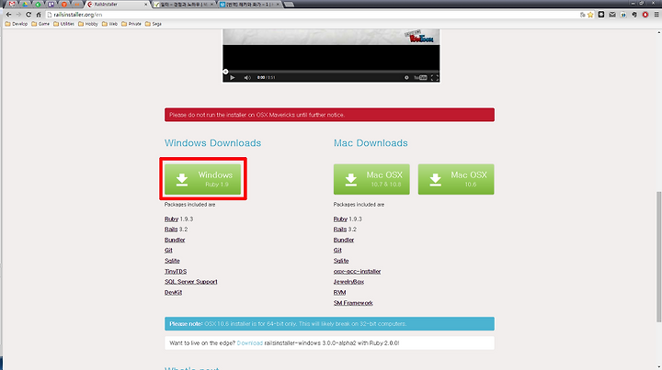Click the mail envelope extension icon
The width and height of the screenshot is (662, 370).
coord(612,15)
